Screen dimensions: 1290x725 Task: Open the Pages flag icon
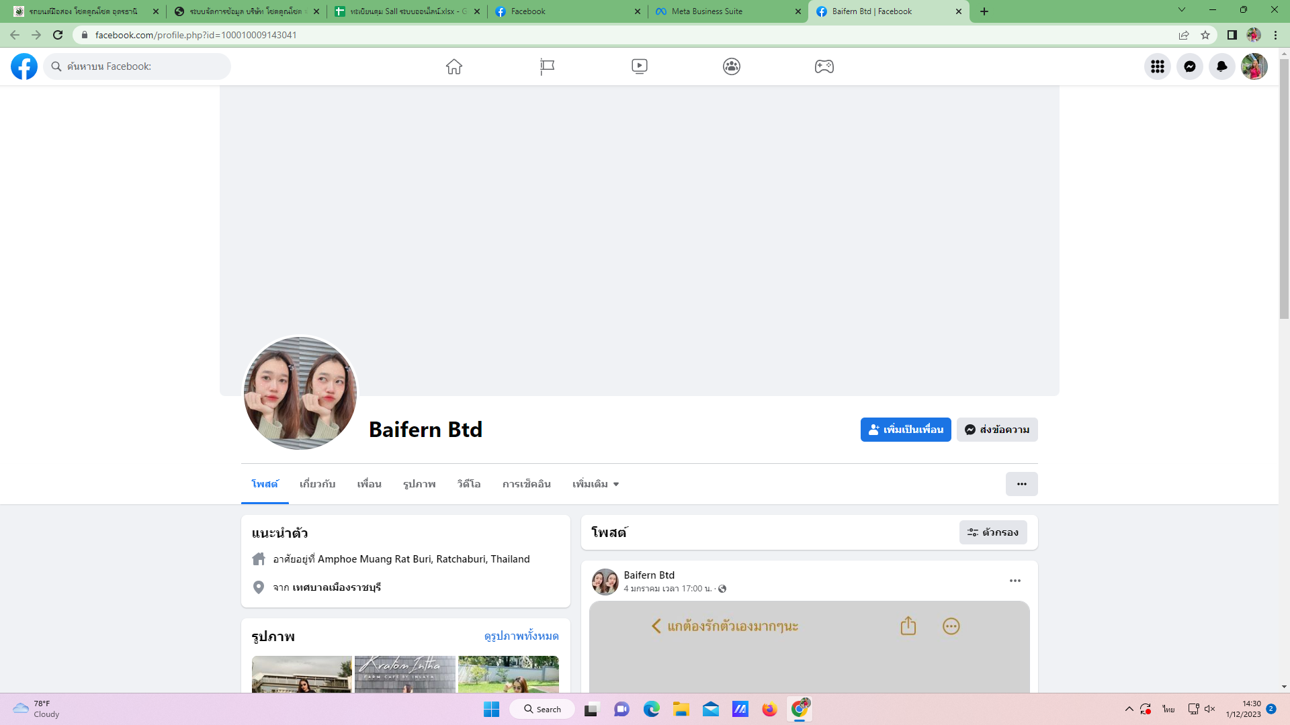tap(547, 66)
